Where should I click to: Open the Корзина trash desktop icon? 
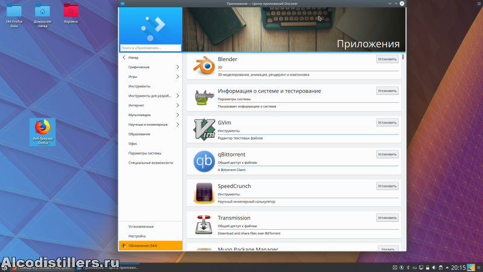click(71, 13)
